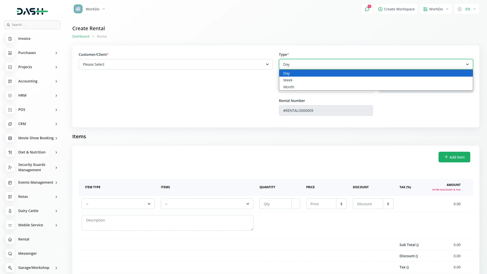Click the Messenger sidebar icon
This screenshot has height=274, width=487.
pos(10,254)
